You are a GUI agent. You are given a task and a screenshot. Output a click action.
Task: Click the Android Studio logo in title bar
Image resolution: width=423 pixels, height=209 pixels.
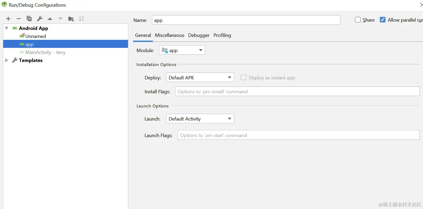[x=4, y=5]
